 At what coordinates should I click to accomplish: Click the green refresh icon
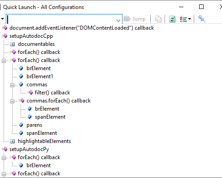click(172, 19)
